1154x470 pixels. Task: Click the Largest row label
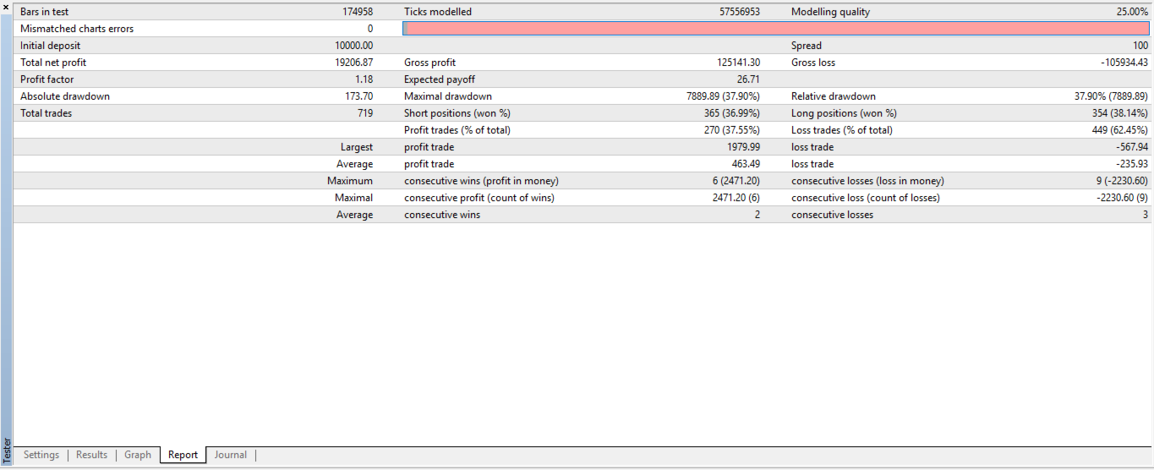[356, 147]
